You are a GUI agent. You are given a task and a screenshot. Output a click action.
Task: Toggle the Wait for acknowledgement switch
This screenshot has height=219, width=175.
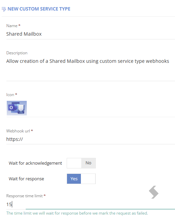tap(81, 163)
